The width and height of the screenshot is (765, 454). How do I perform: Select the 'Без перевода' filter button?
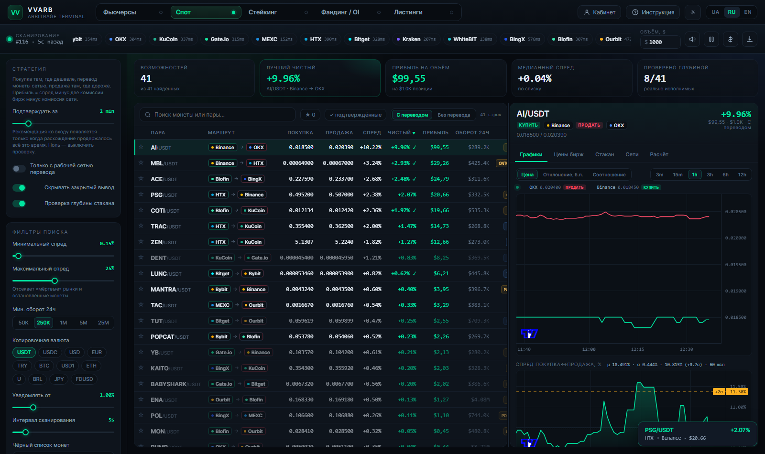[x=454, y=115]
